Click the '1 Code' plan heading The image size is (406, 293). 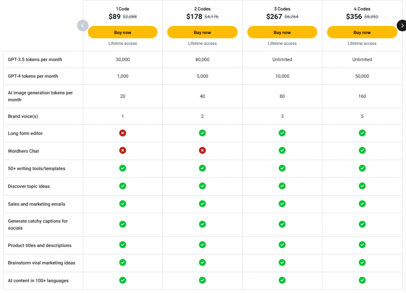(x=123, y=9)
